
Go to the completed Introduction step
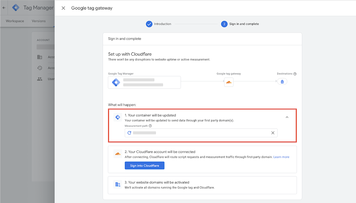[158, 24]
